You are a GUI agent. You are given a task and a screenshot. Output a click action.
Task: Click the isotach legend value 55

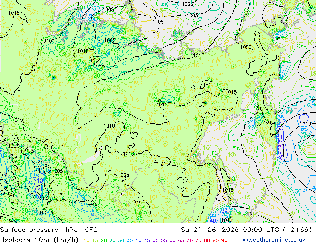pos(164,240)
